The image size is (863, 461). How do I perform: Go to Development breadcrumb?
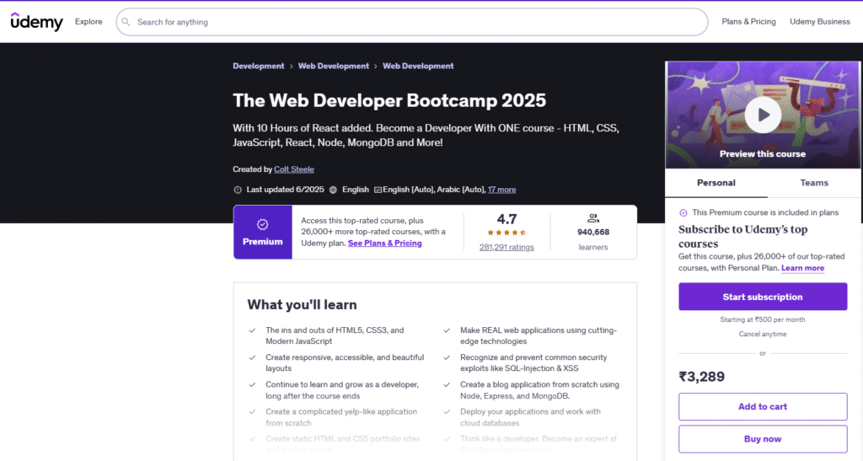click(259, 66)
